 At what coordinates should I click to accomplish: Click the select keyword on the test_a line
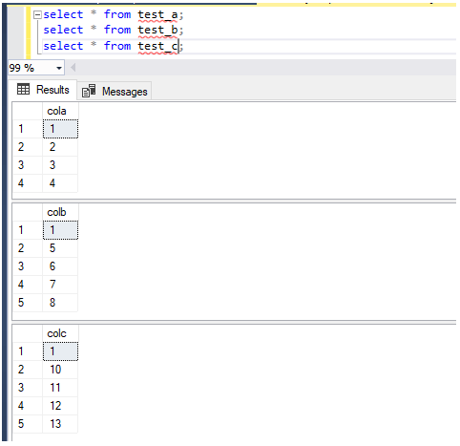(x=63, y=14)
